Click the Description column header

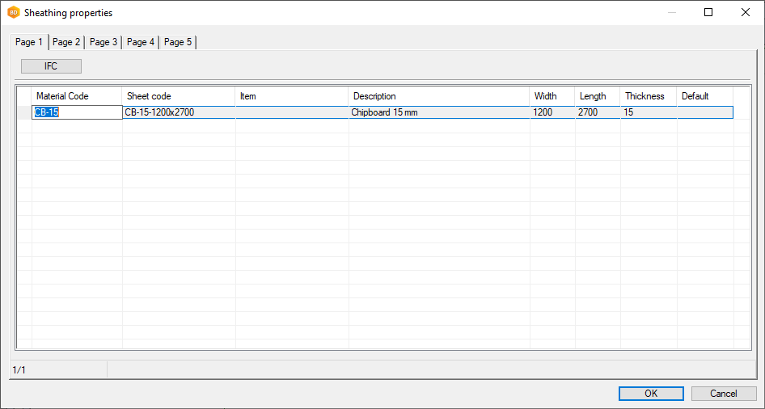438,96
